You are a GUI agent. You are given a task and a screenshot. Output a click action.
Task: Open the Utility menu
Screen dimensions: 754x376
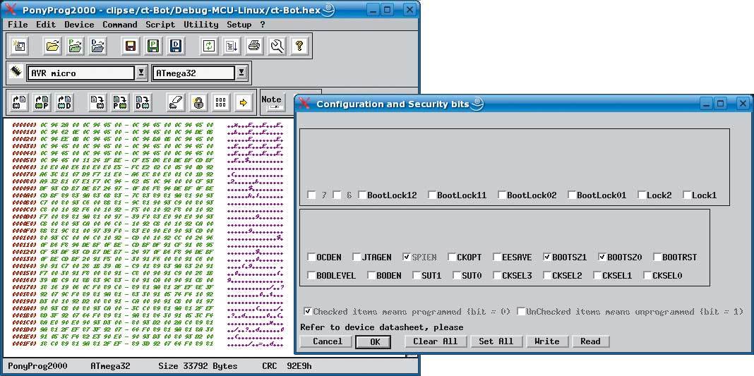(201, 24)
